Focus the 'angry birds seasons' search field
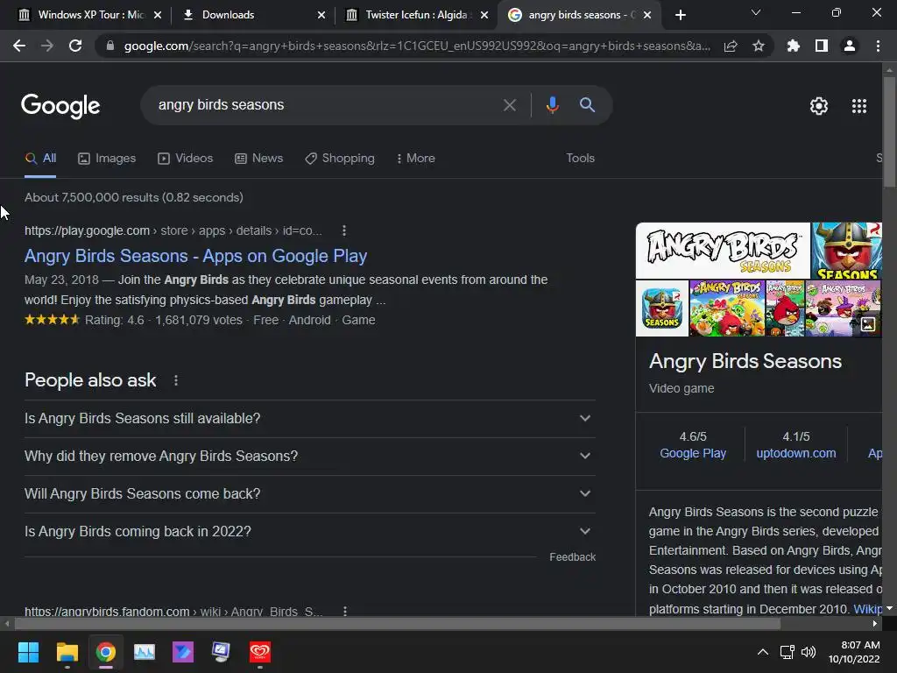This screenshot has width=897, height=673. tap(326, 105)
